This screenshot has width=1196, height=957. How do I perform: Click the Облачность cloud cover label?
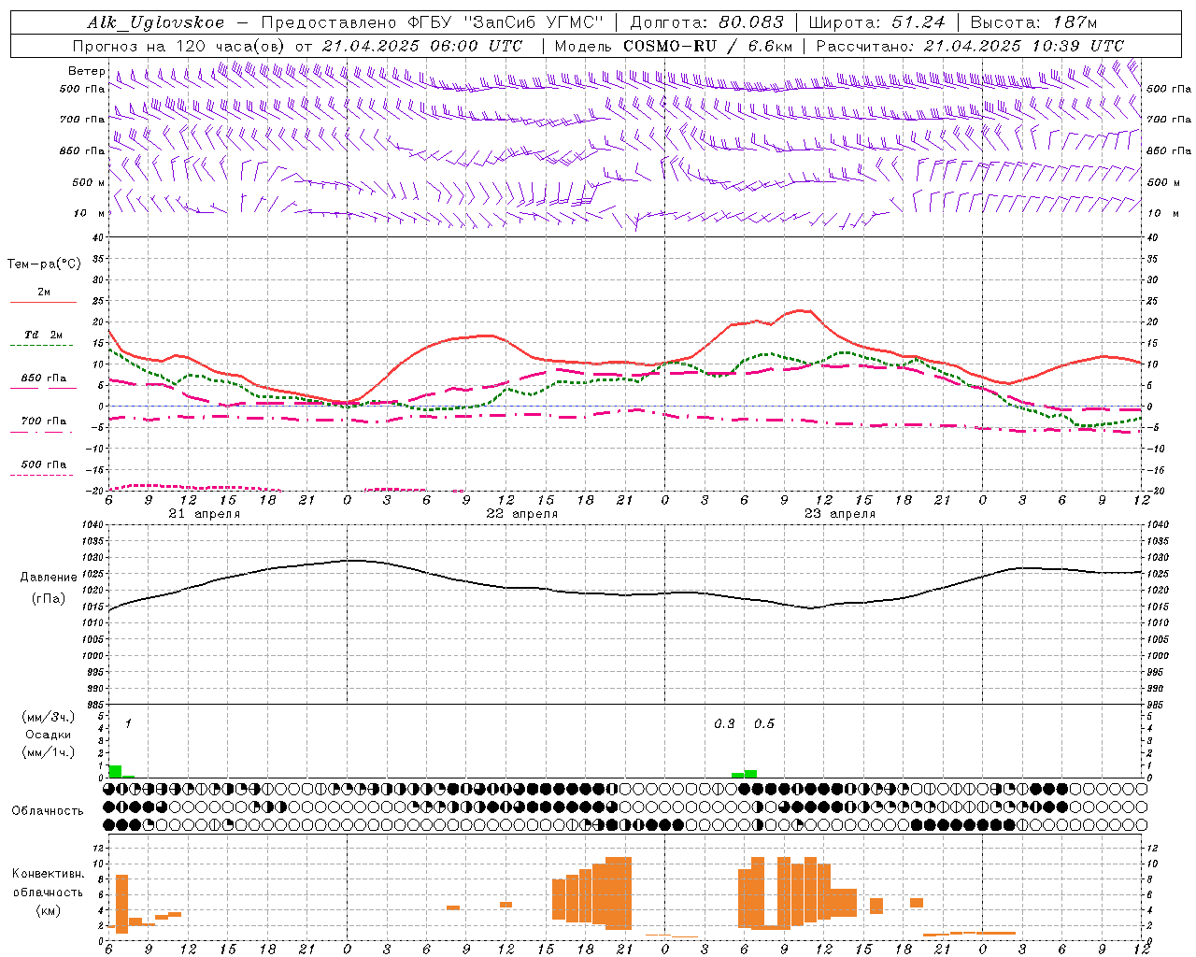[48, 811]
